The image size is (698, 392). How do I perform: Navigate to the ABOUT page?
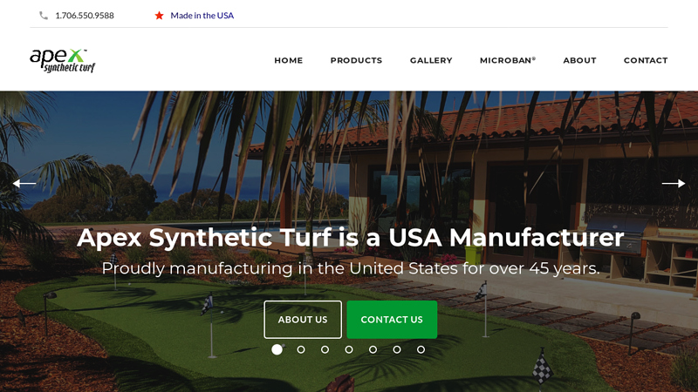[579, 60]
